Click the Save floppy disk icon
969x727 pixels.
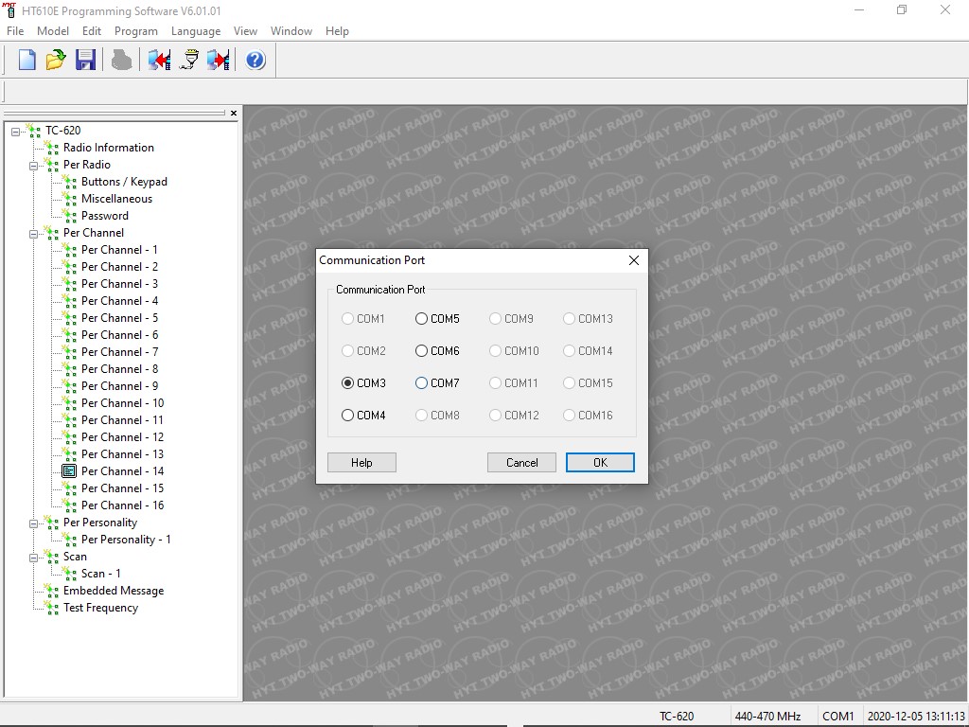85,60
